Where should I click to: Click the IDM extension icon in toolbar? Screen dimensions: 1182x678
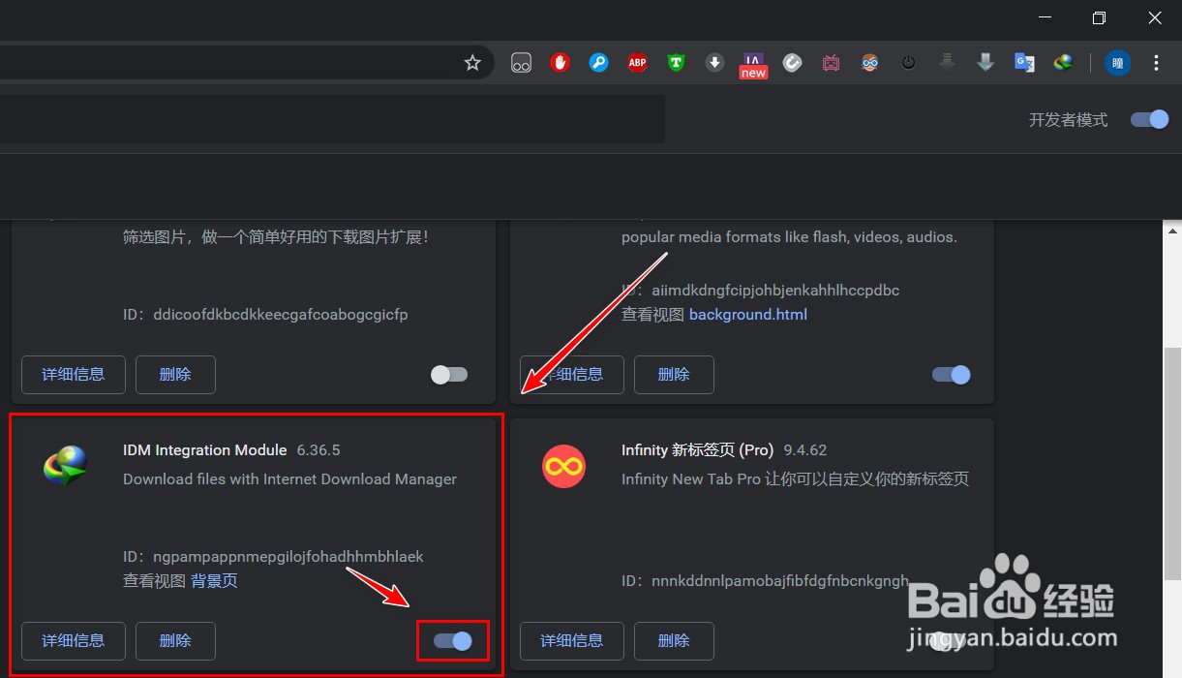(x=1063, y=63)
